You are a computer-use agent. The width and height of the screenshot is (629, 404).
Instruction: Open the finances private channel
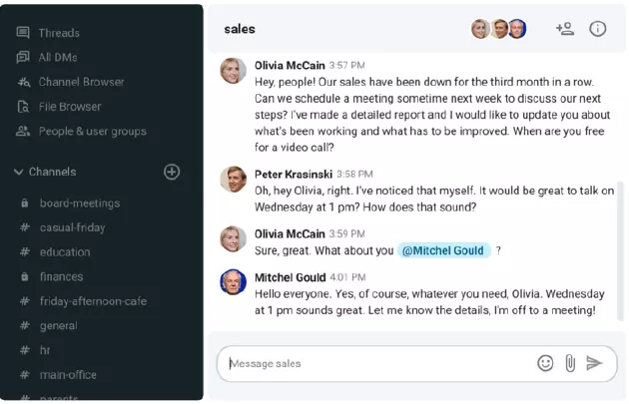tap(61, 276)
